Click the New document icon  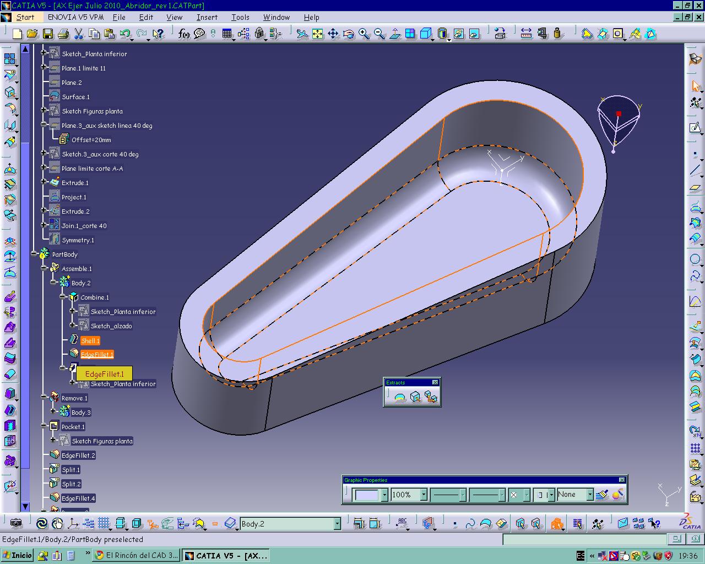point(17,34)
